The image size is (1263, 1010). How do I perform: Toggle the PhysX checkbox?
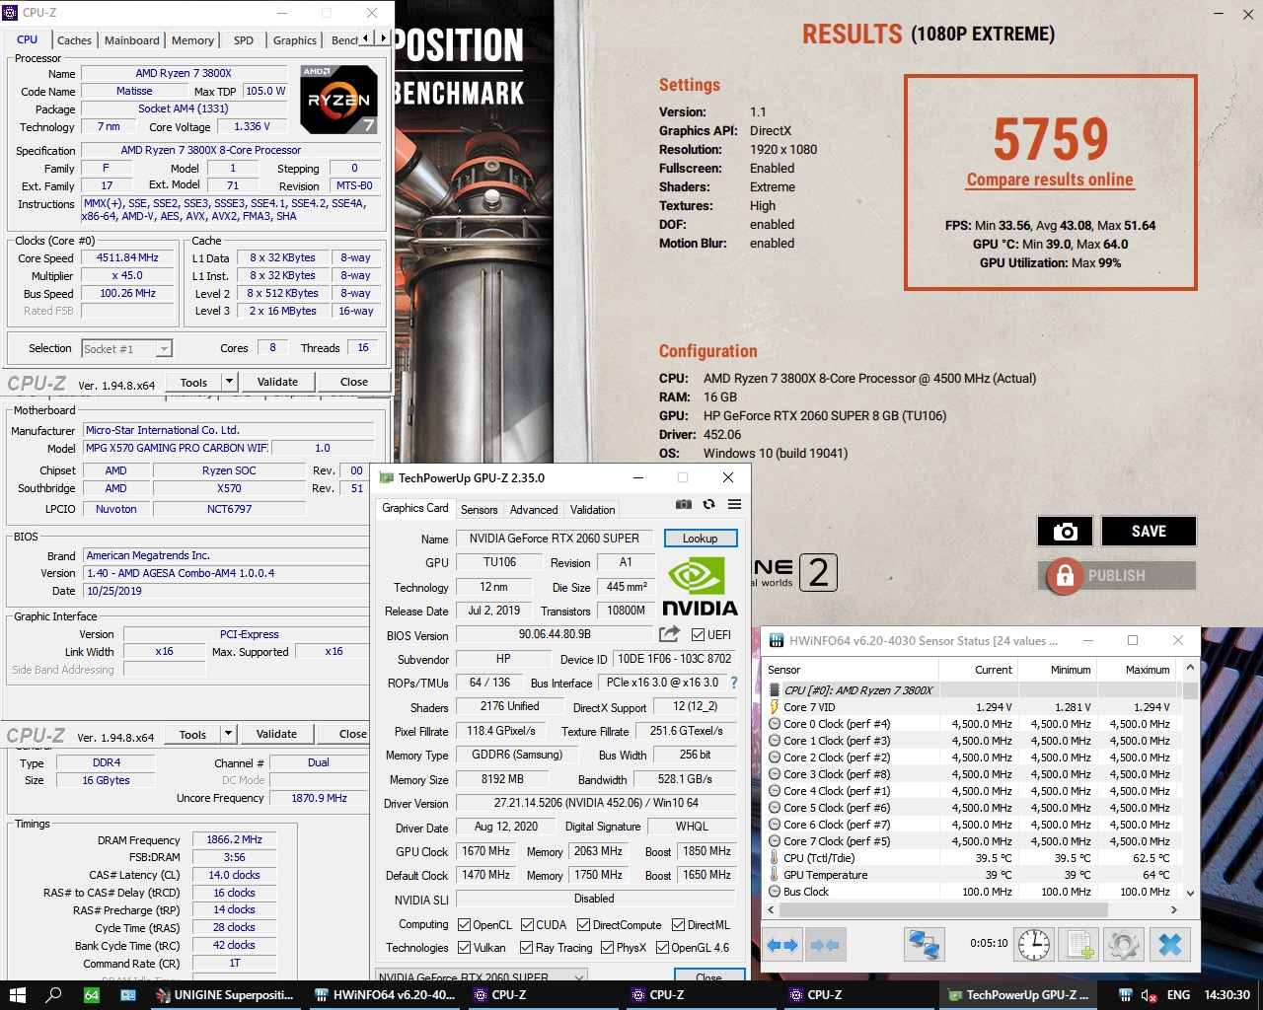(x=608, y=948)
